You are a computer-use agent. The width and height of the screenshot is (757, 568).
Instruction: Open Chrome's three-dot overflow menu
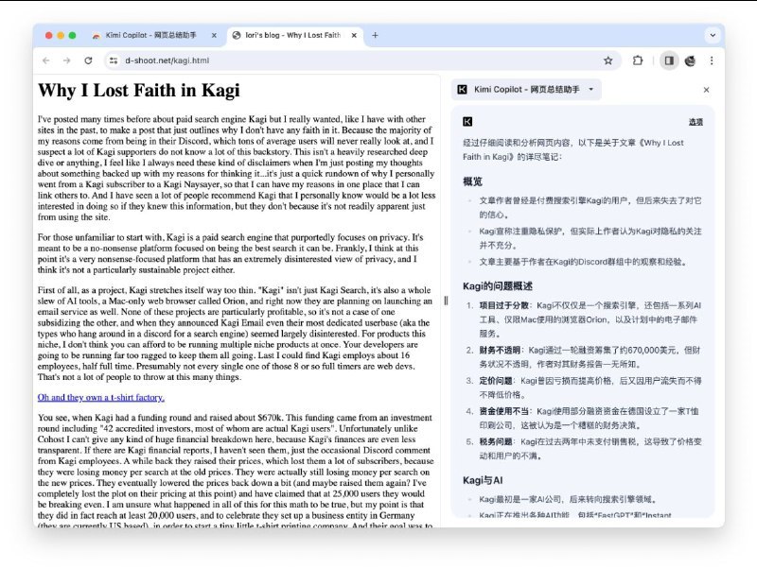coord(713,60)
